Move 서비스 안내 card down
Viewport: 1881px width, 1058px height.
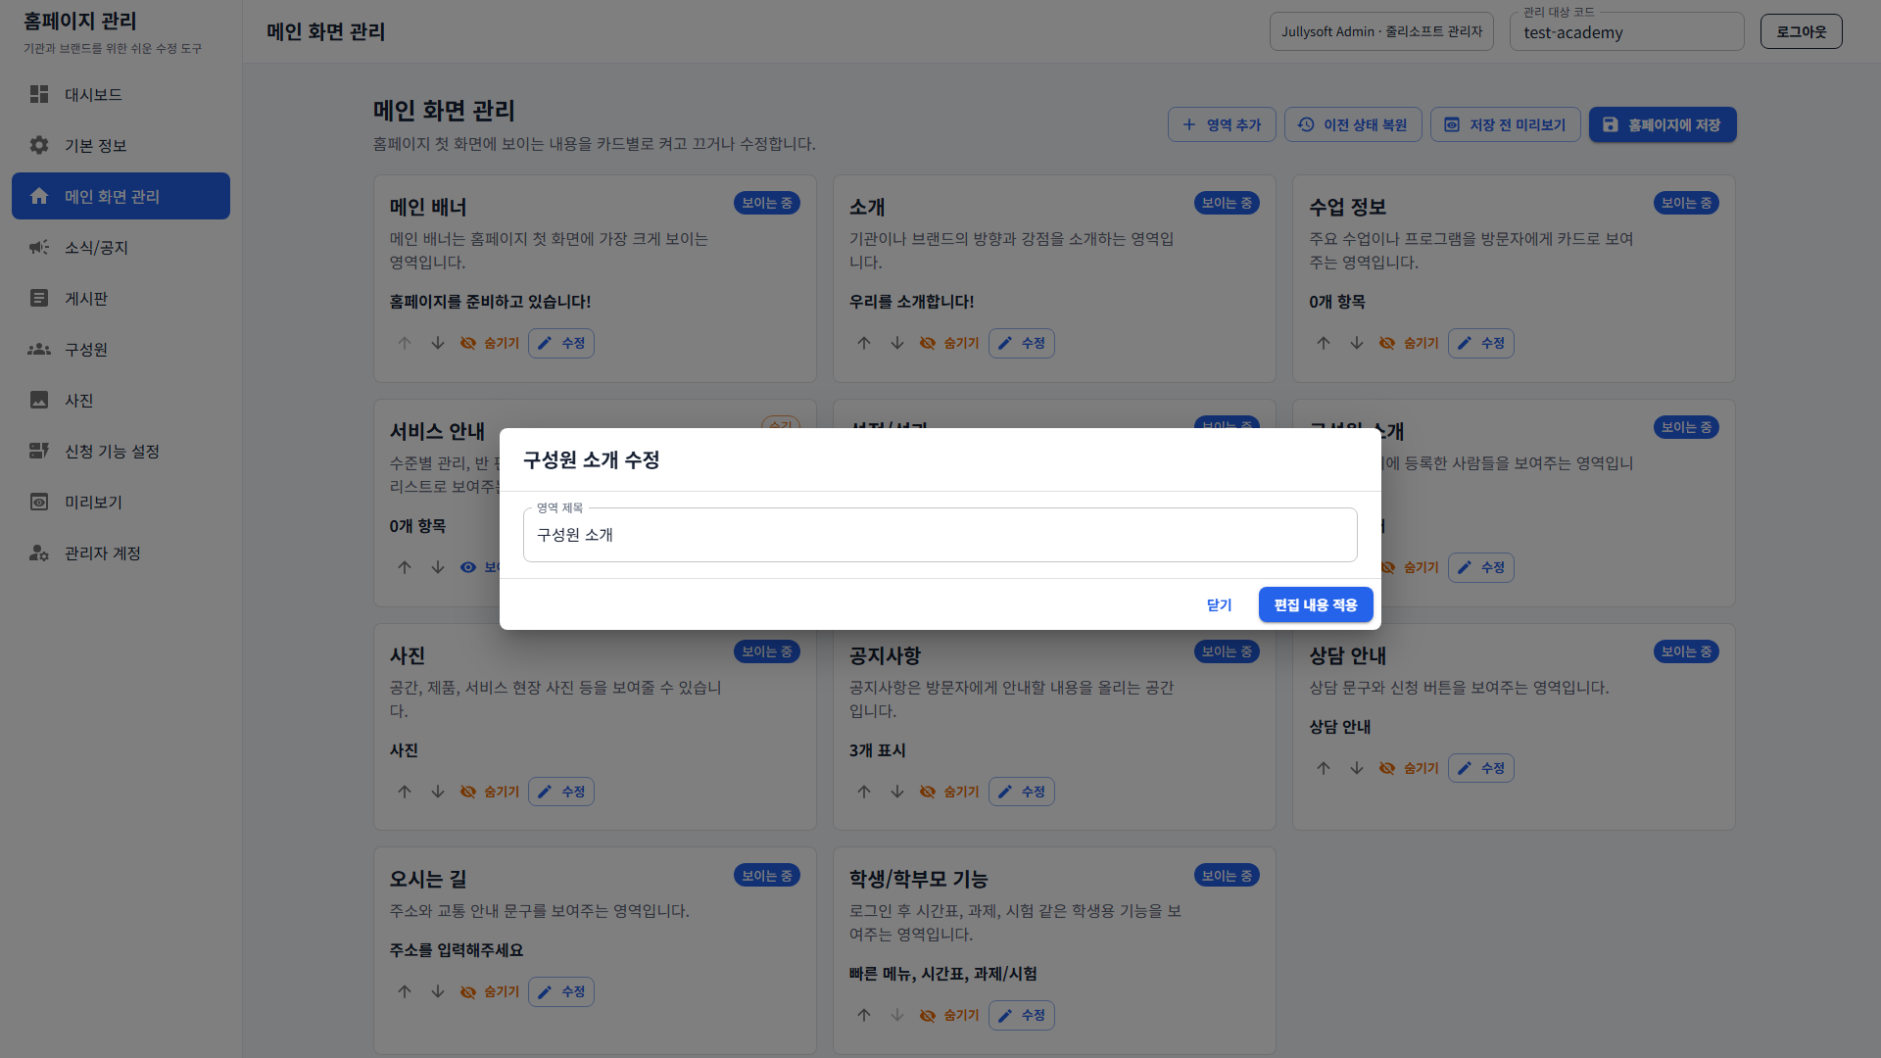(x=438, y=567)
